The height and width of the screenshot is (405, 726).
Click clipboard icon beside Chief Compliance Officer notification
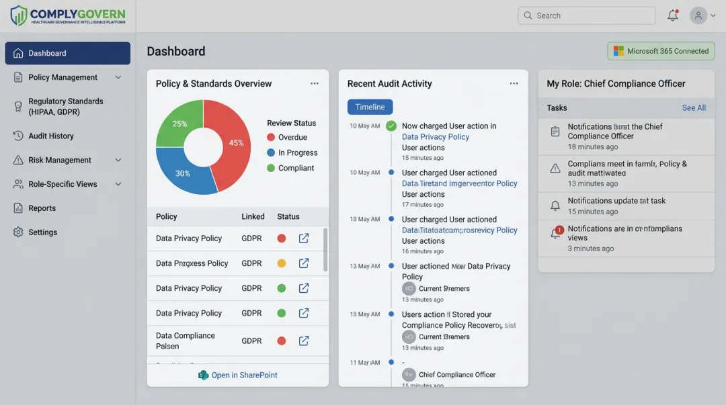tap(555, 132)
